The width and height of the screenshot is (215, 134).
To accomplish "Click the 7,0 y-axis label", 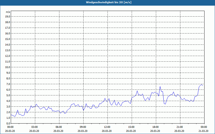I will [x=8, y=84].
